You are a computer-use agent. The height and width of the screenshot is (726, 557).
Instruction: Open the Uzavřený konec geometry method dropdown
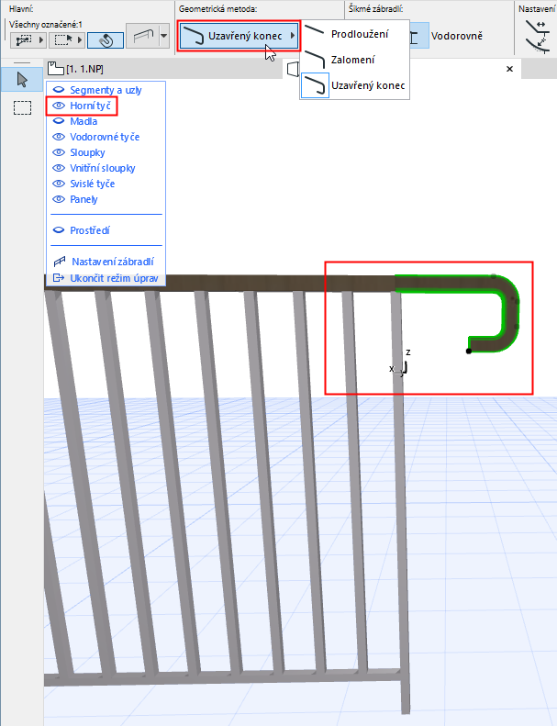(x=239, y=36)
